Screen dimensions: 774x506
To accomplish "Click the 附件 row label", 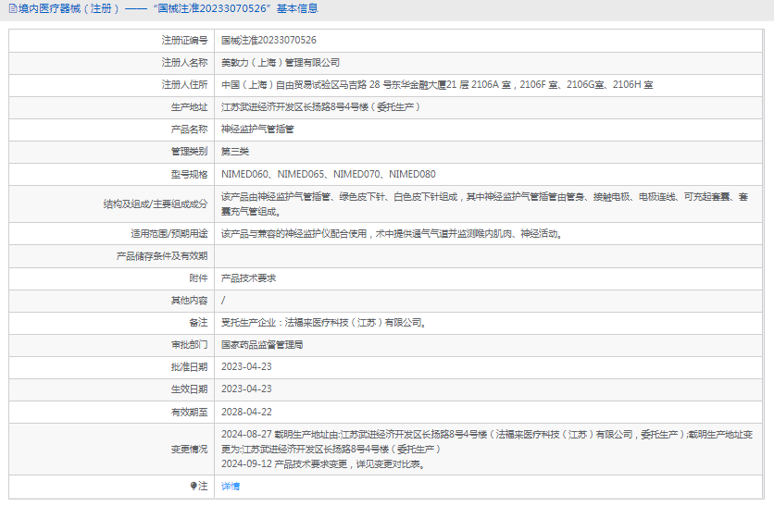I will click(198, 278).
